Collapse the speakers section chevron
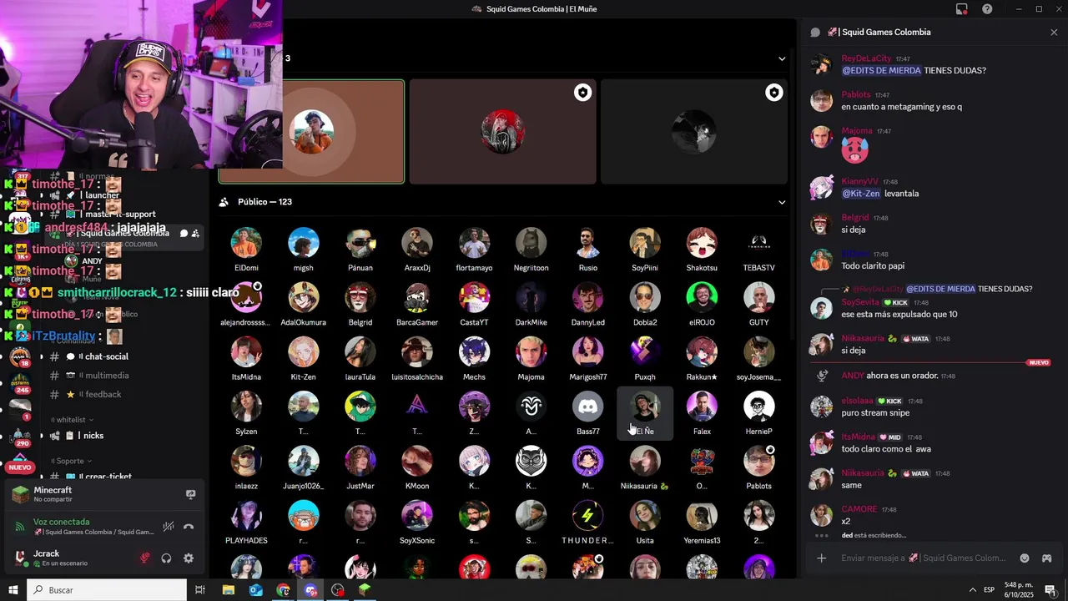1068x601 pixels. click(782, 58)
